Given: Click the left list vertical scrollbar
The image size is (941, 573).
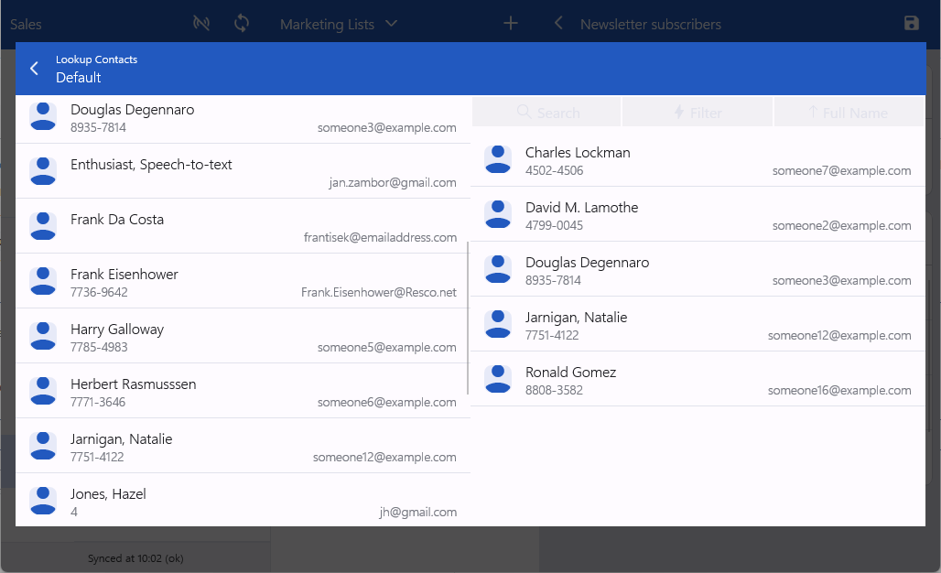Looking at the screenshot, I should (x=468, y=317).
